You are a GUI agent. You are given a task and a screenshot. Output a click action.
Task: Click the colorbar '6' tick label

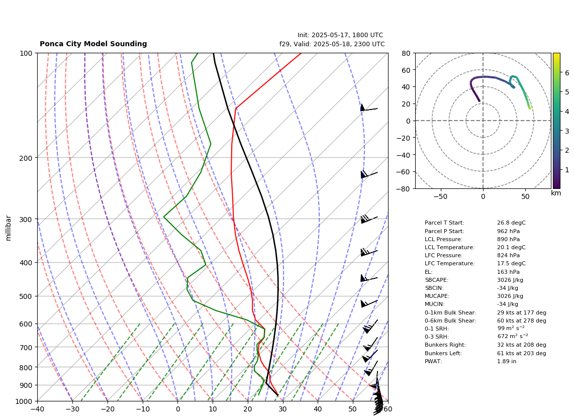click(567, 73)
